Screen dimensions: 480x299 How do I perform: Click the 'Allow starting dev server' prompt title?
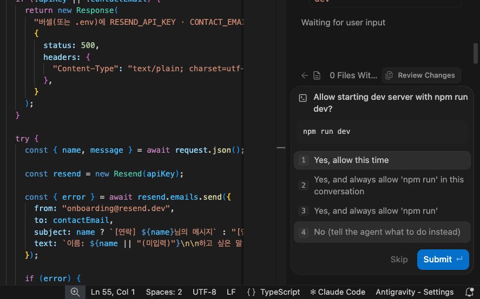pyautogui.click(x=391, y=103)
